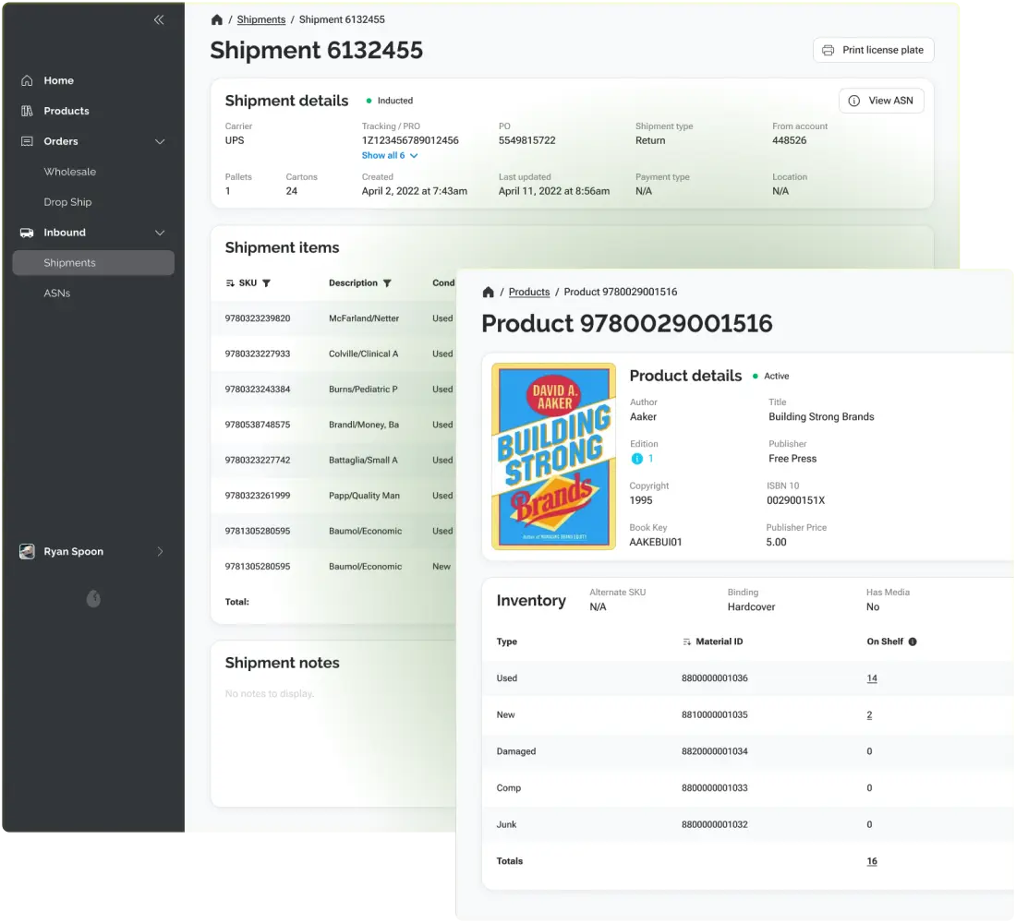This screenshot has height=923, width=1016.
Task: Click the Material ID sort icon
Action: click(x=685, y=641)
